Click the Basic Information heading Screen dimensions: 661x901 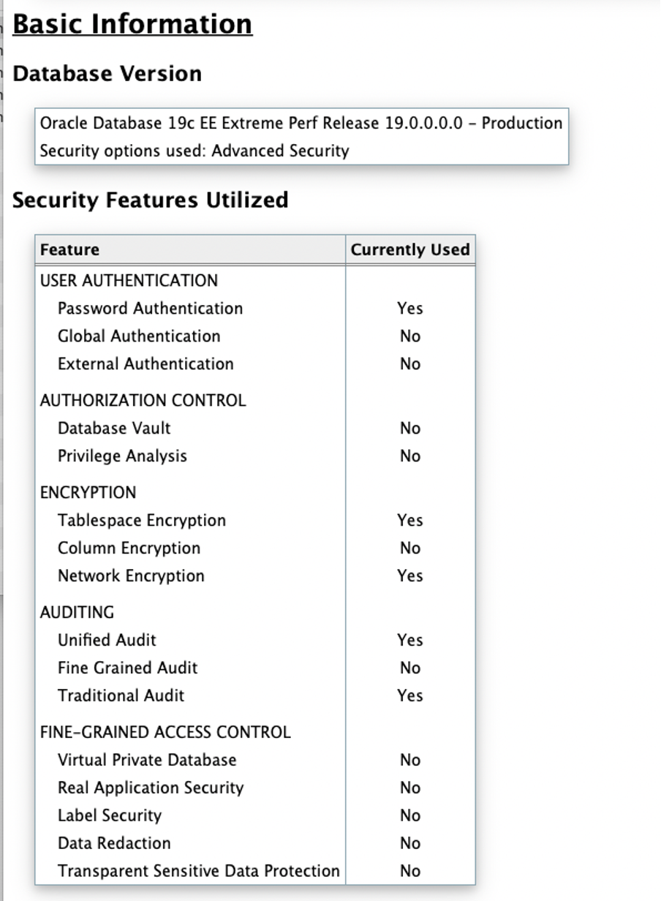point(132,24)
